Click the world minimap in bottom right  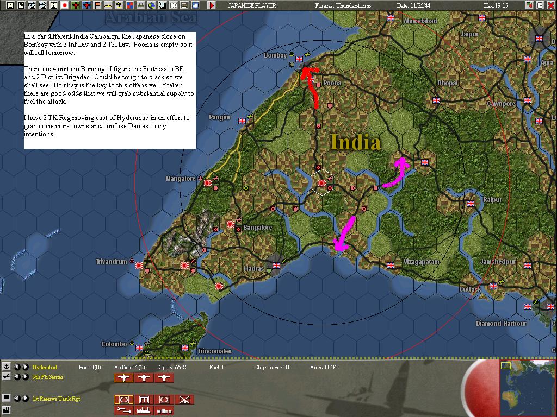528,388
